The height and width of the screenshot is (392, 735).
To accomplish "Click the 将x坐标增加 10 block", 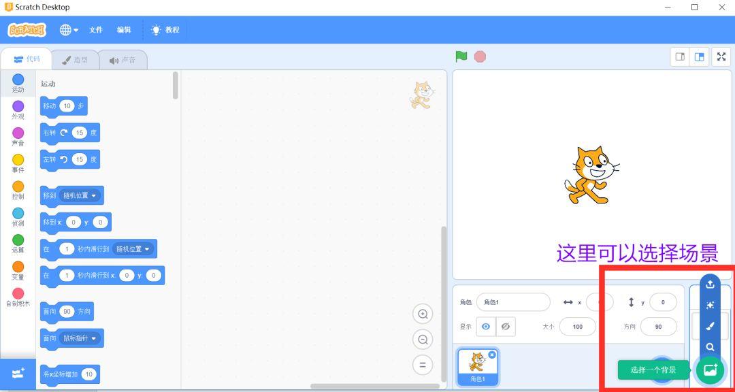I will click(x=70, y=374).
